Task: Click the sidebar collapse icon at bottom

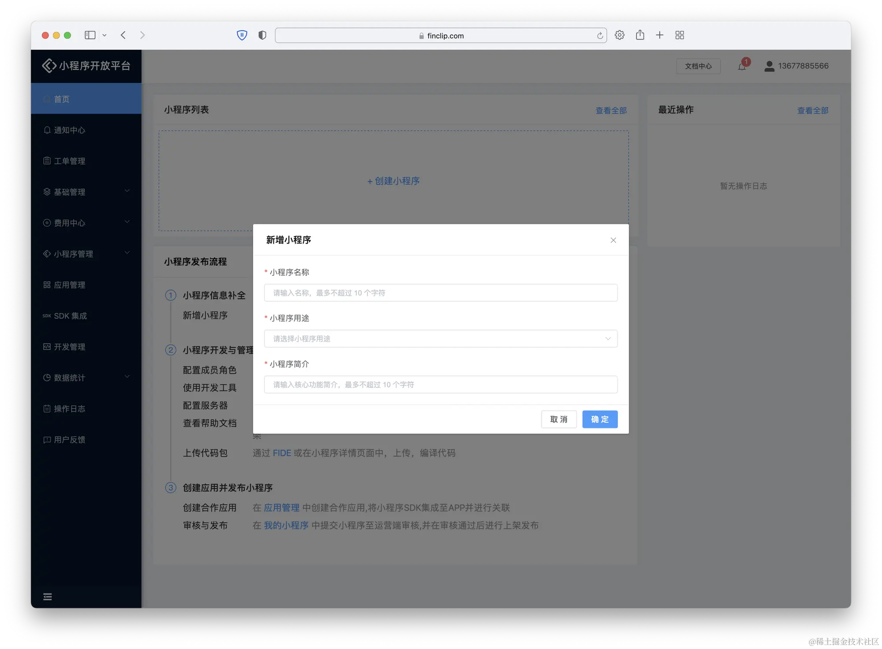Action: [x=48, y=596]
